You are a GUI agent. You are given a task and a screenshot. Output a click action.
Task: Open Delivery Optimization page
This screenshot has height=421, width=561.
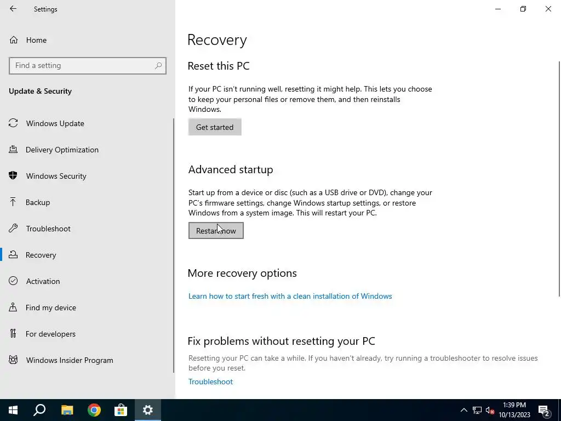pos(62,150)
